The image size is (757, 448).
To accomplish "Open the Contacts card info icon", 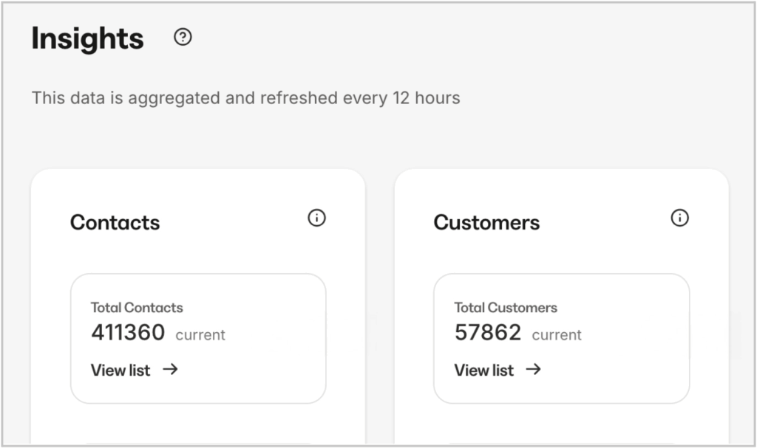I will click(x=316, y=218).
